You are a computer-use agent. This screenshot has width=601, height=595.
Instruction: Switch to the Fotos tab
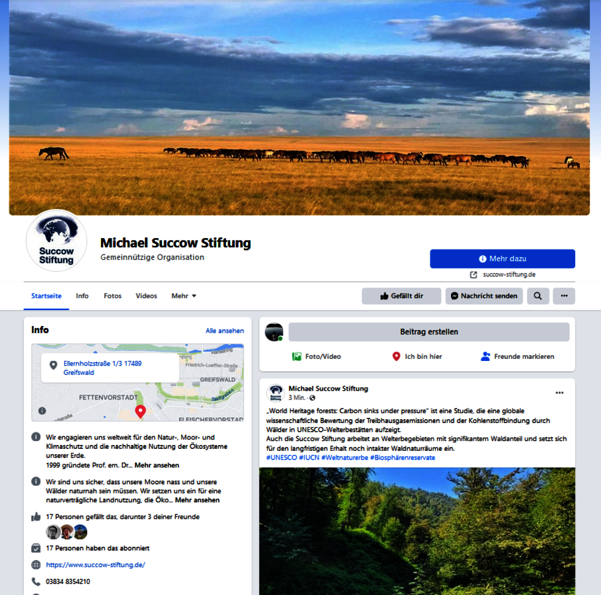(112, 296)
